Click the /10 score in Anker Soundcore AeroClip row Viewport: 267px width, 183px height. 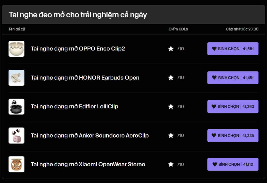(x=181, y=135)
